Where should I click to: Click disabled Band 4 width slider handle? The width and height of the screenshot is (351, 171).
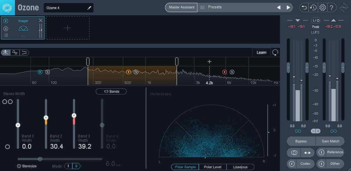102,125
